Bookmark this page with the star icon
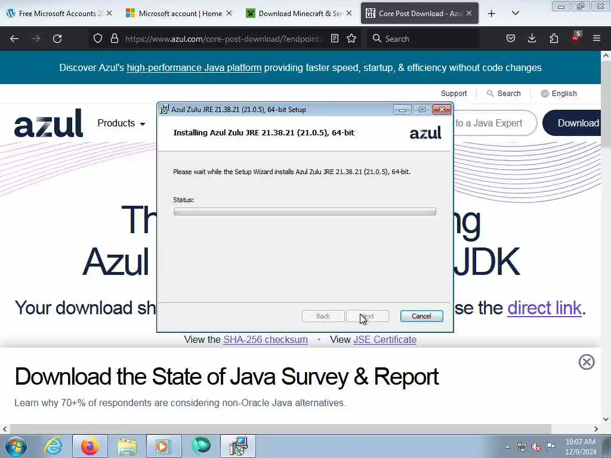 pyautogui.click(x=351, y=38)
